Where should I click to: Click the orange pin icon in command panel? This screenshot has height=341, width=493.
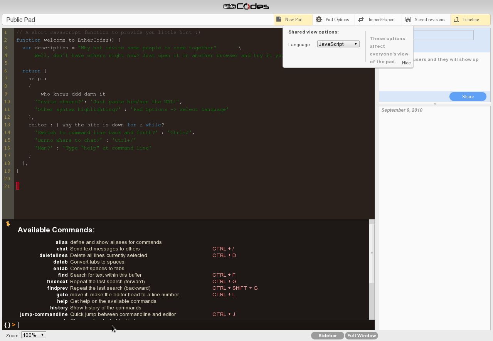click(8, 224)
